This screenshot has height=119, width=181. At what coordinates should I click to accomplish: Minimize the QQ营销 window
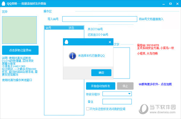tap(164, 4)
